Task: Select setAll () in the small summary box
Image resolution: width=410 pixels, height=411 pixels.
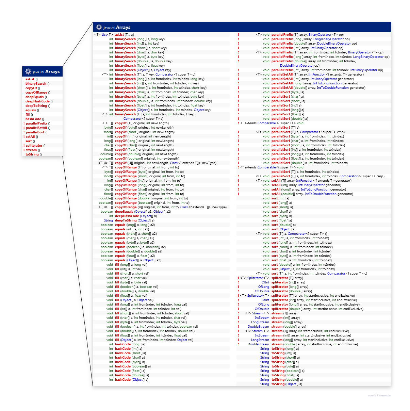Action: point(32,137)
